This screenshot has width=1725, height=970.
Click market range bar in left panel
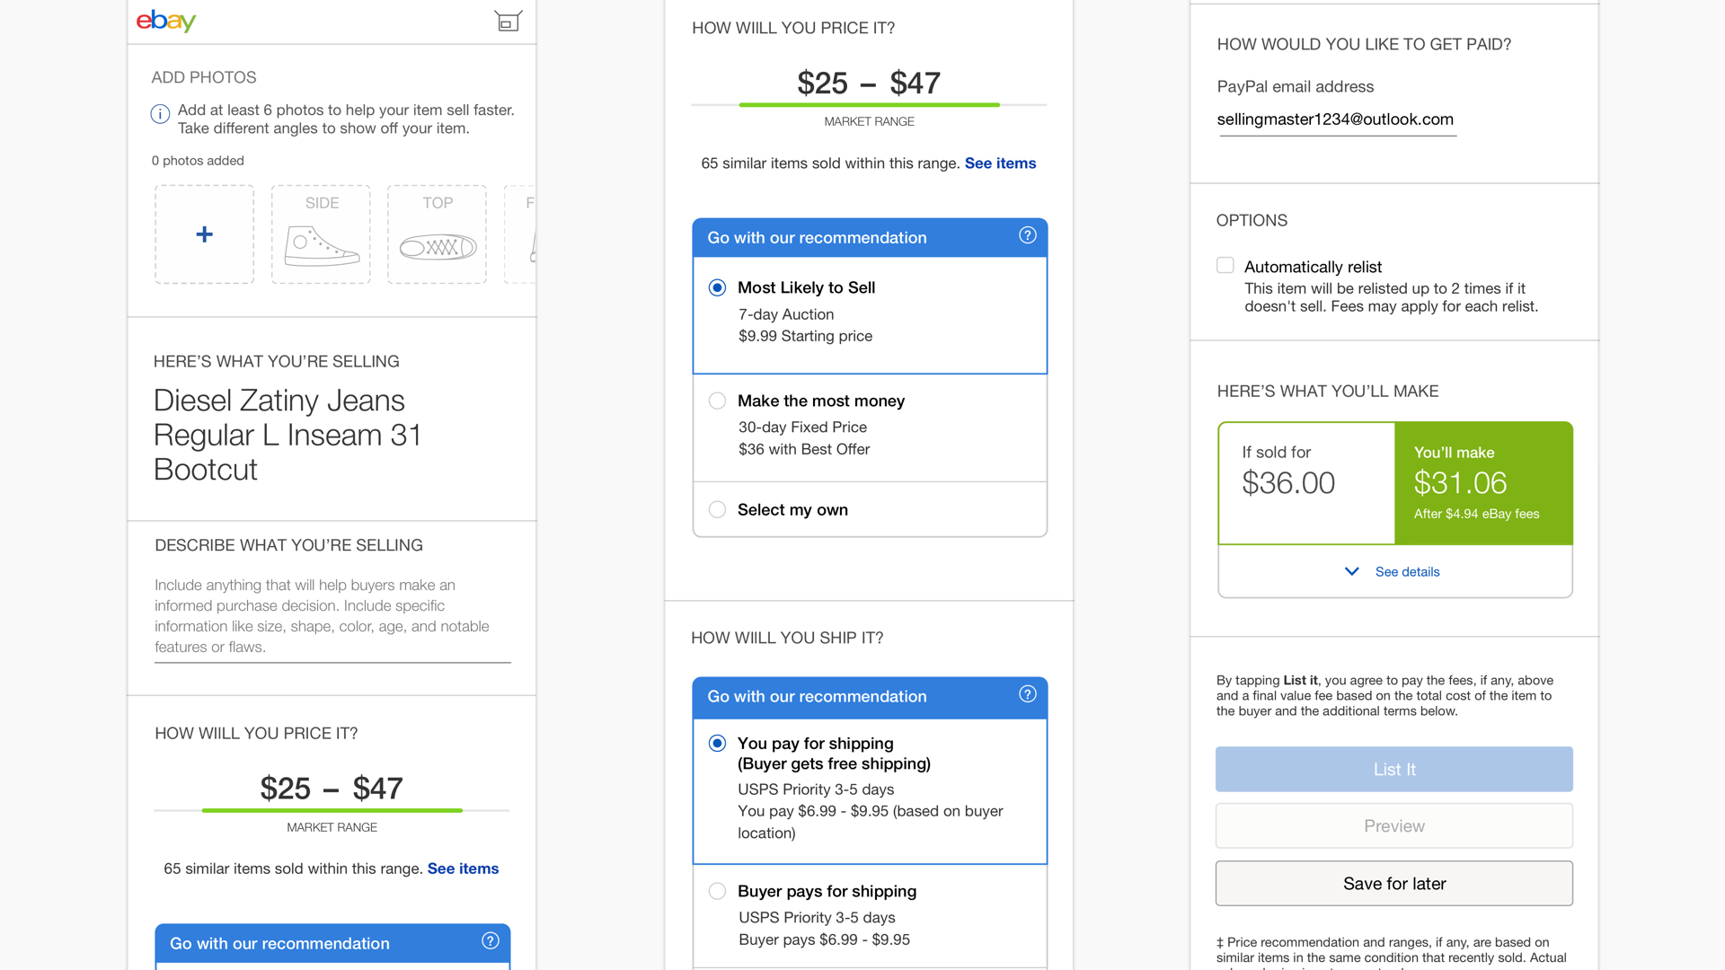332,811
